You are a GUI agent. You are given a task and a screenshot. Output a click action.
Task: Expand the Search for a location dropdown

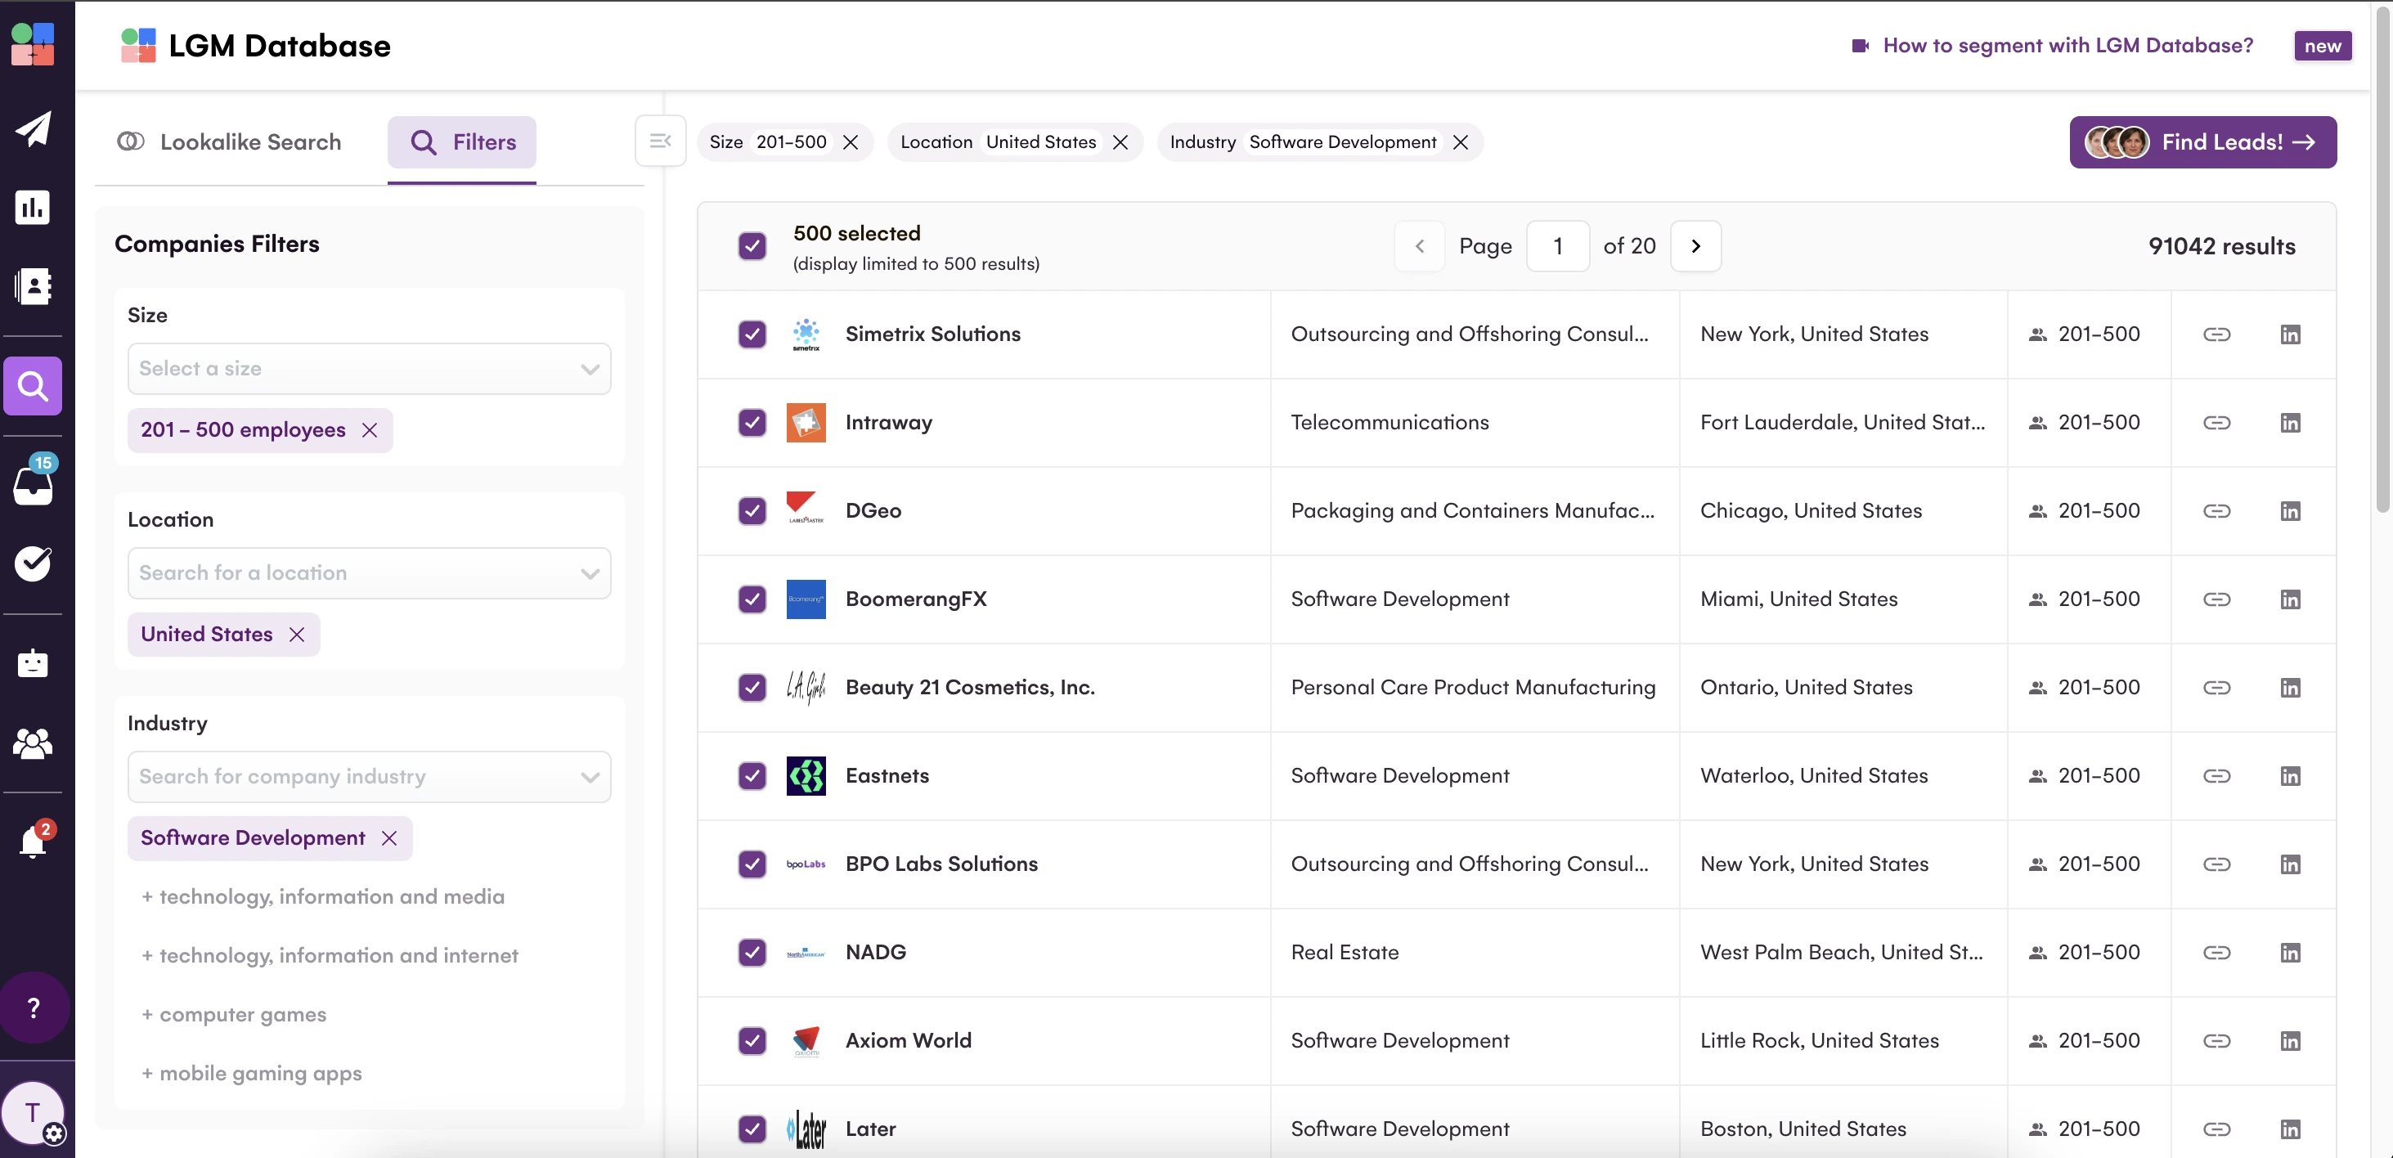369,573
